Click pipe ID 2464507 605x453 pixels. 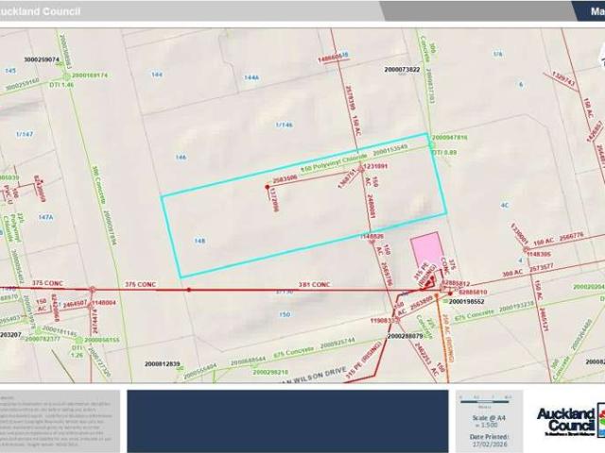point(75,304)
